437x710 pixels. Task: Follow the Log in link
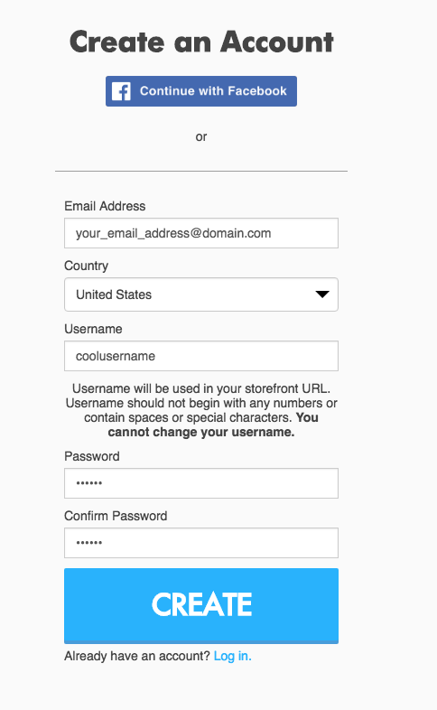233,656
